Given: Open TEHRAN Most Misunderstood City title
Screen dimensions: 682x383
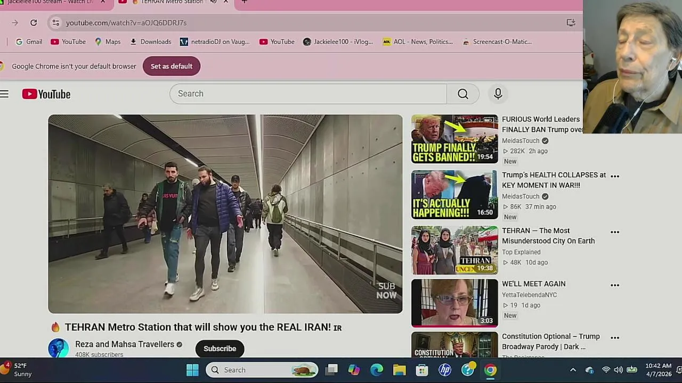Looking at the screenshot, I should (548, 236).
